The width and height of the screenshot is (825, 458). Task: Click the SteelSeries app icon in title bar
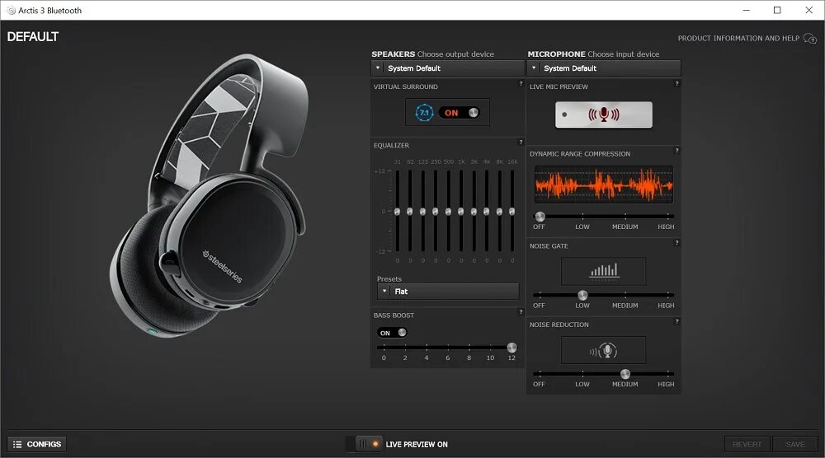[11, 10]
